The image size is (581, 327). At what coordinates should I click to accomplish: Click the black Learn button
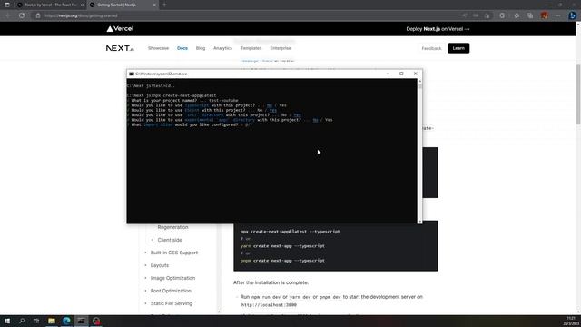458,48
